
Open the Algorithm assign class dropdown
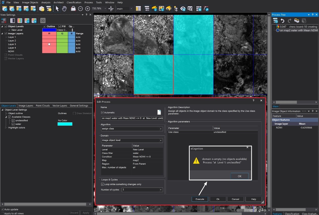pos(161,129)
